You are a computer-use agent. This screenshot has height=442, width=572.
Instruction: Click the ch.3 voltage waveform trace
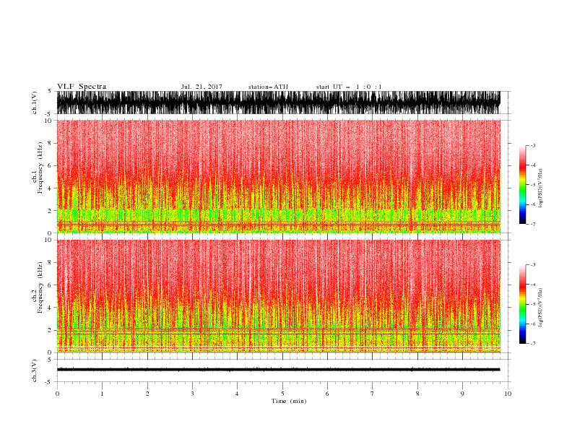278,370
